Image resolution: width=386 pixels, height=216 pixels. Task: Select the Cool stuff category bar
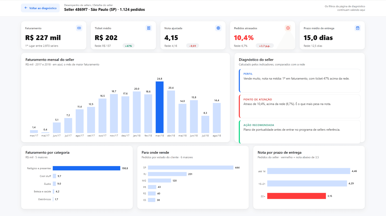54,176
